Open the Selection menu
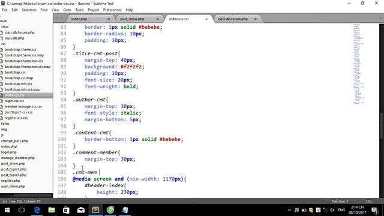Viewport: 384px width, 216px height. [x=29, y=10]
